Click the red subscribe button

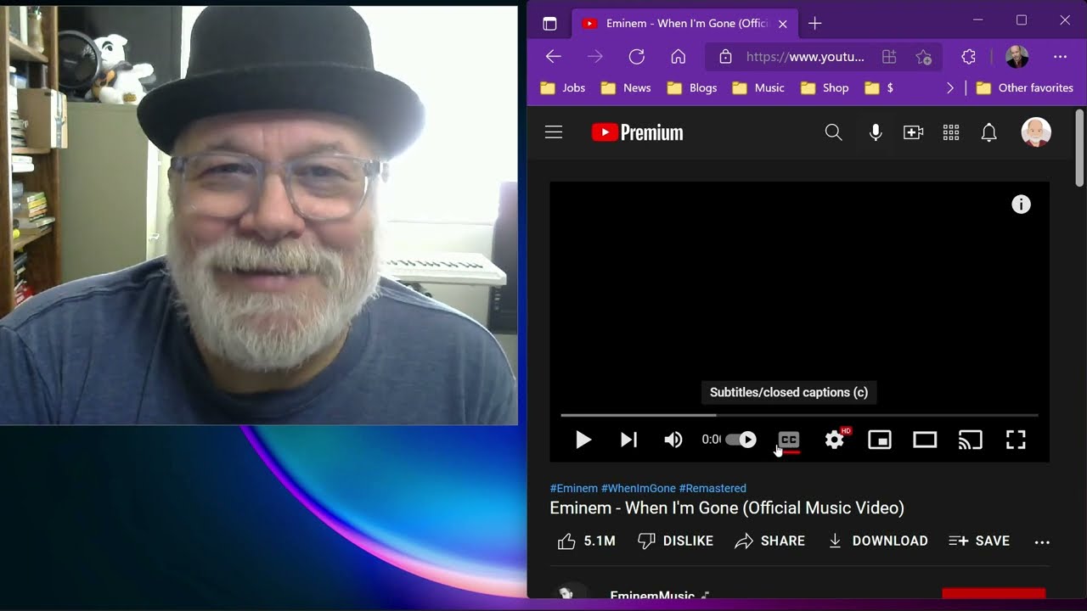(994, 592)
